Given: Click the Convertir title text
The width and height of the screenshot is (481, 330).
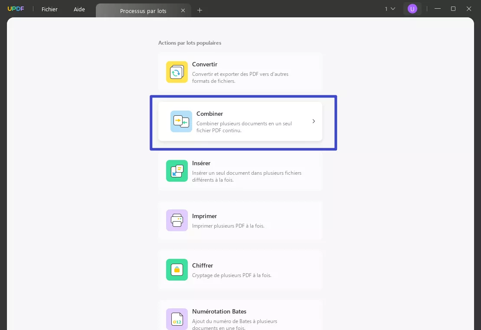Looking at the screenshot, I should pyautogui.click(x=205, y=64).
